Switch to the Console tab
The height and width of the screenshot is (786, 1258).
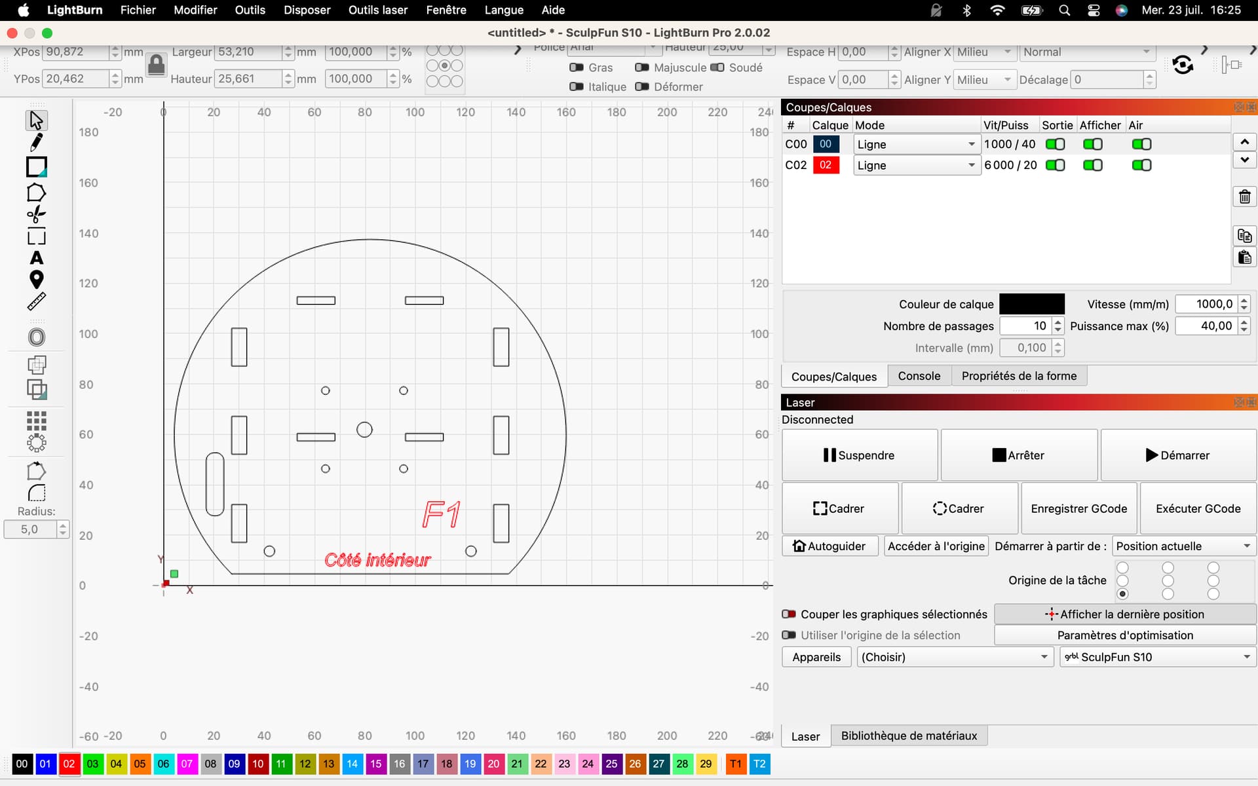tap(919, 376)
